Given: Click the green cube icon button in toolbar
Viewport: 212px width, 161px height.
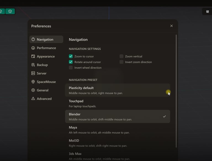Looking at the screenshot, I should tap(10, 11).
